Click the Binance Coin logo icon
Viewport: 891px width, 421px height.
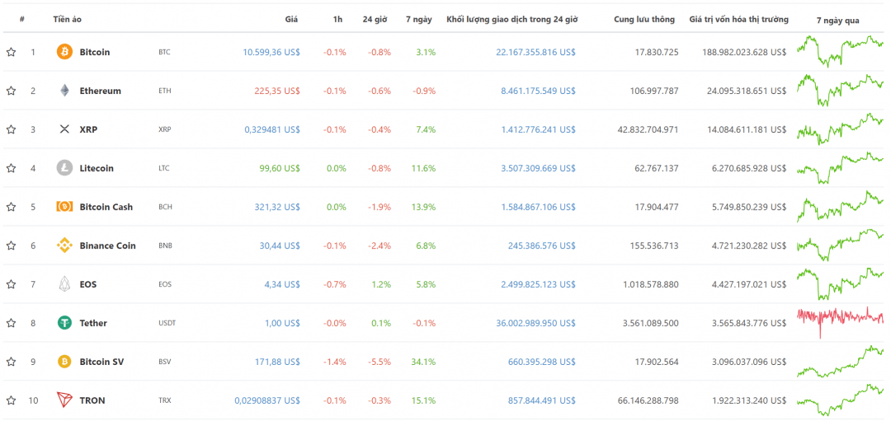pos(65,246)
